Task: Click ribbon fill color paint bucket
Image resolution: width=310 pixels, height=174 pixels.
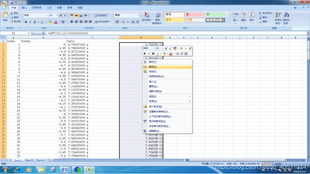Action: (49, 22)
